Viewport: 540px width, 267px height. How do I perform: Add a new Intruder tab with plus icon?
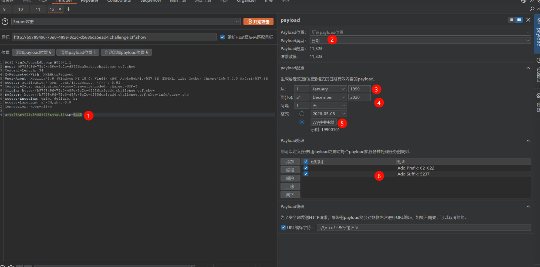69,9
